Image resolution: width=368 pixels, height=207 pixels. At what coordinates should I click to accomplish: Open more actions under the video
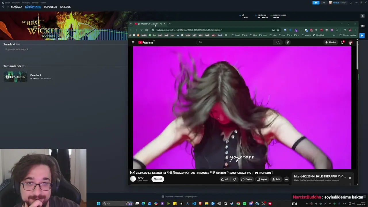click(286, 179)
